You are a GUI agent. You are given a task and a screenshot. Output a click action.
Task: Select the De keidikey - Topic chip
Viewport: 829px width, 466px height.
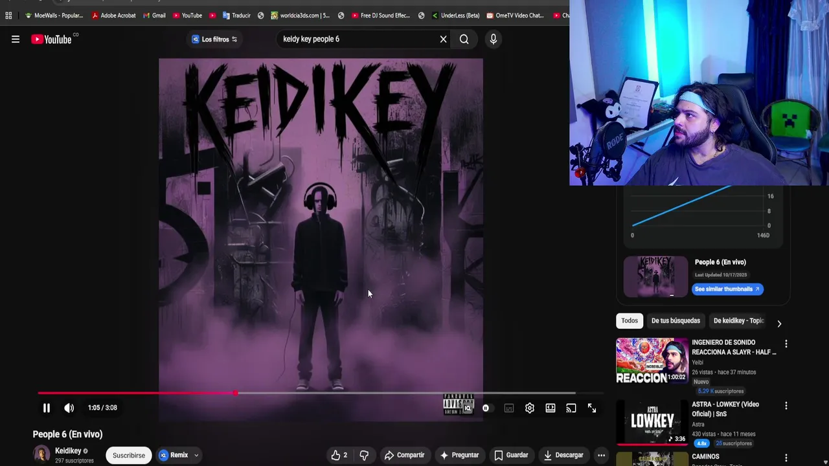tap(738, 321)
